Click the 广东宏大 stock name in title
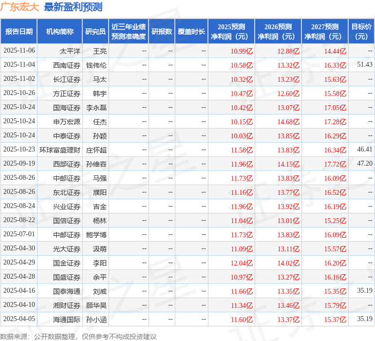This screenshot has width=375, height=341. [x=20, y=7]
